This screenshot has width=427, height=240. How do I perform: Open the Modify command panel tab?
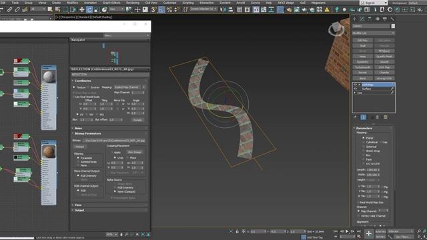tap(362, 19)
